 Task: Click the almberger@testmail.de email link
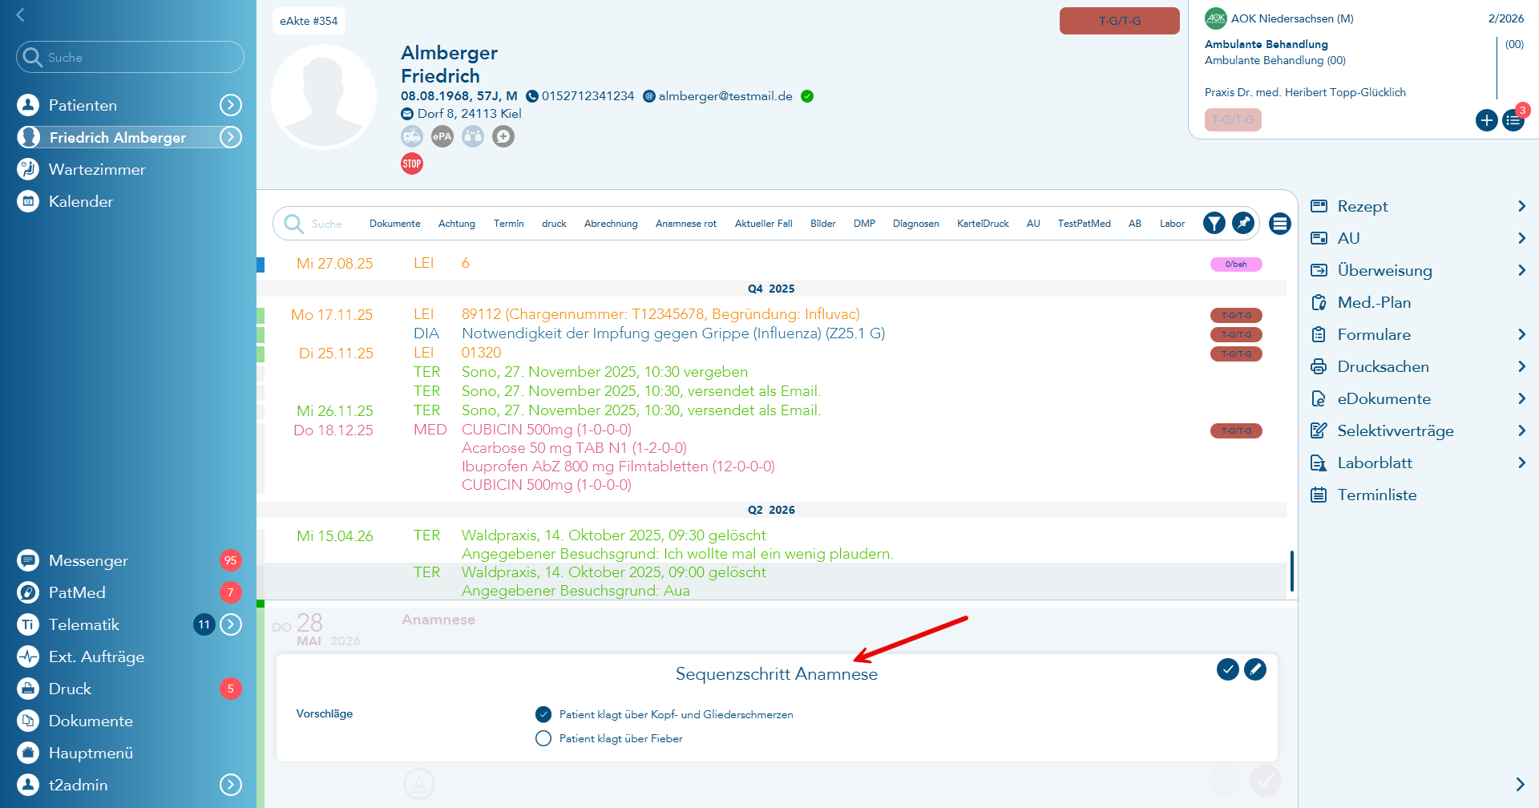point(725,96)
